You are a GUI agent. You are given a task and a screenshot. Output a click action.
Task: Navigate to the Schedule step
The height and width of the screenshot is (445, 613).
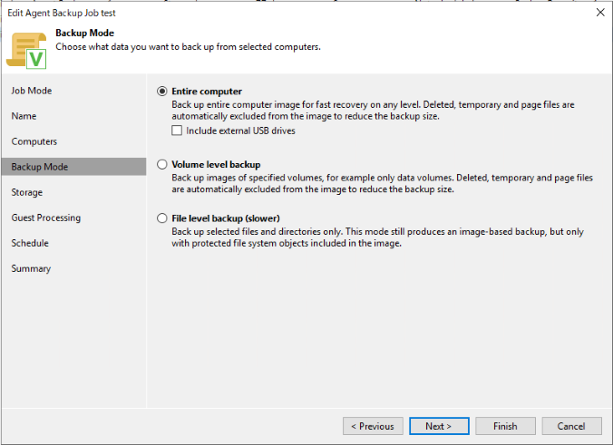click(x=30, y=243)
